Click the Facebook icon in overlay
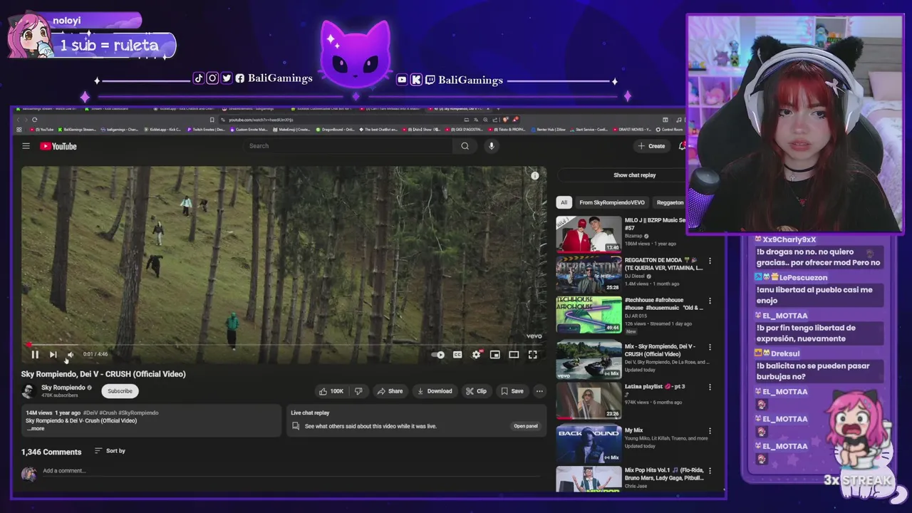This screenshot has height=513, width=912. coord(240,78)
